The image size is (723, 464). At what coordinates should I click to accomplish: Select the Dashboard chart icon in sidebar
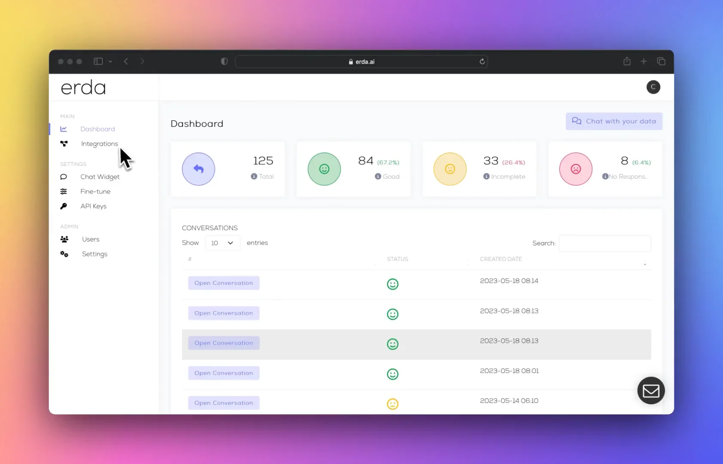64,129
